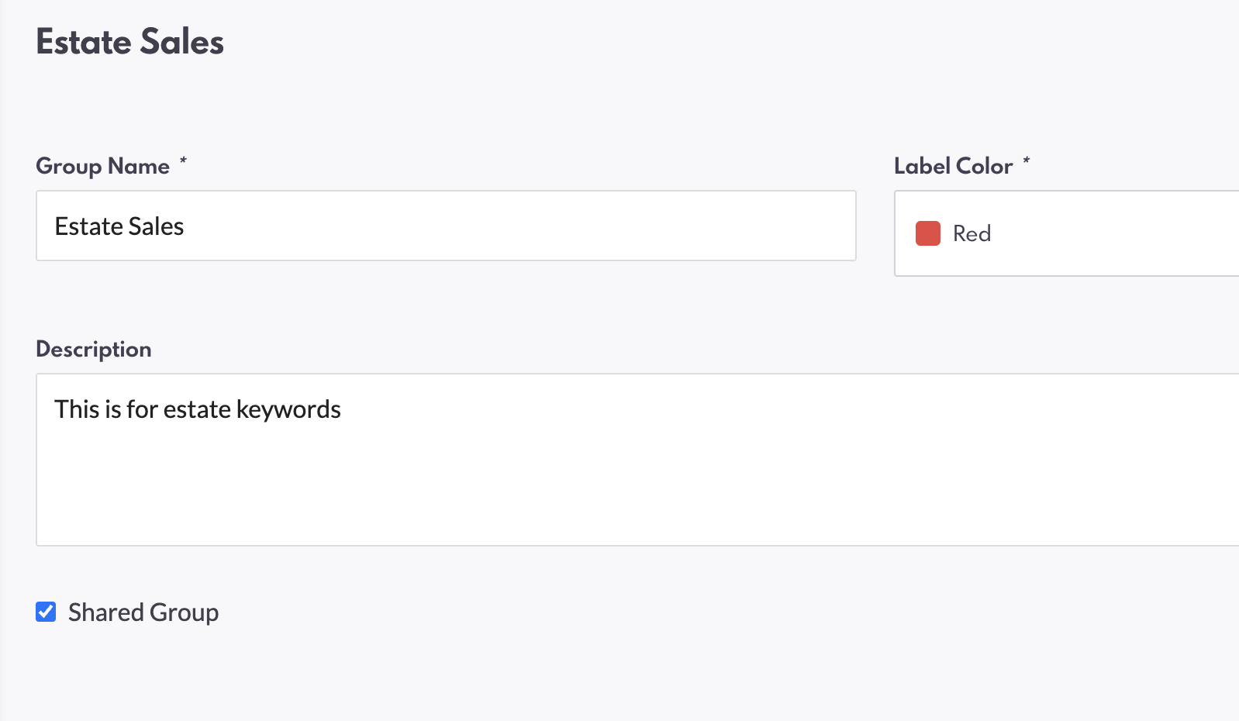Focus the Group Name input field
1239x721 pixels.
(x=446, y=226)
